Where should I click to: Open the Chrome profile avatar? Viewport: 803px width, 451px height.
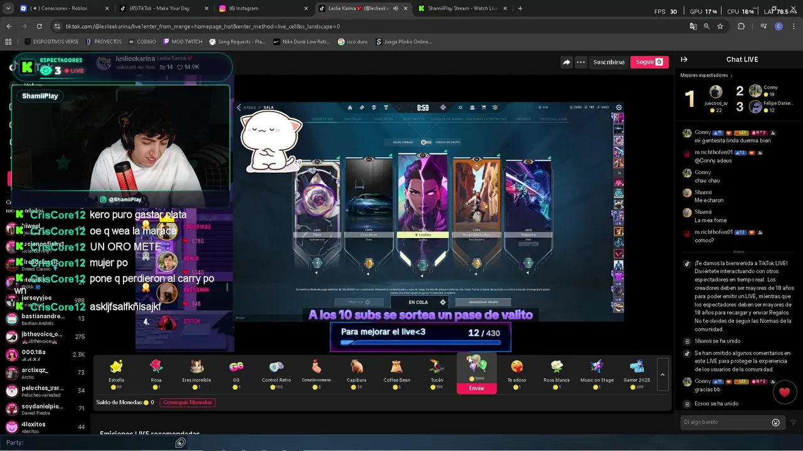(779, 26)
